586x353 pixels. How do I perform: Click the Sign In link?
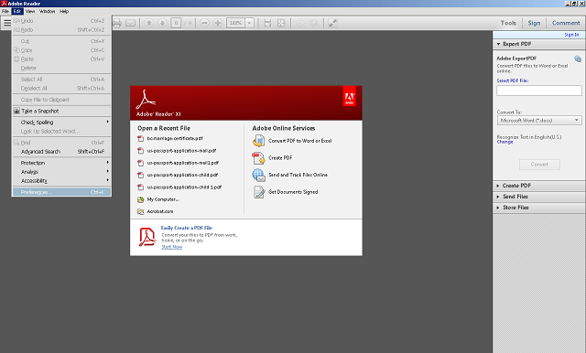(571, 35)
